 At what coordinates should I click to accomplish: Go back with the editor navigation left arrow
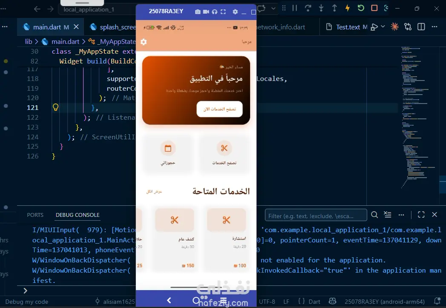coord(37,9)
